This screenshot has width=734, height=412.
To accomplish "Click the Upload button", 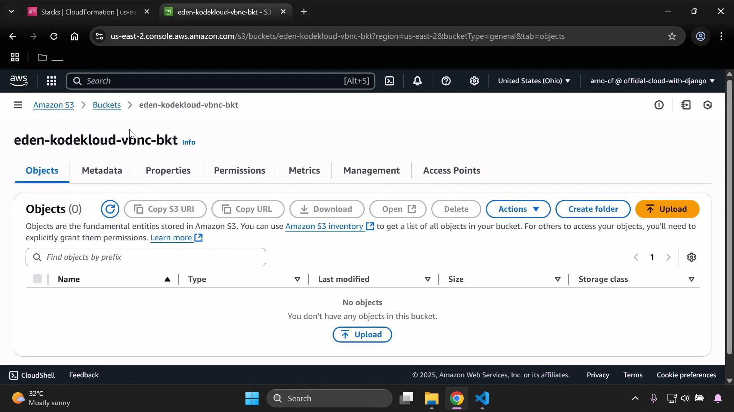I will (667, 209).
